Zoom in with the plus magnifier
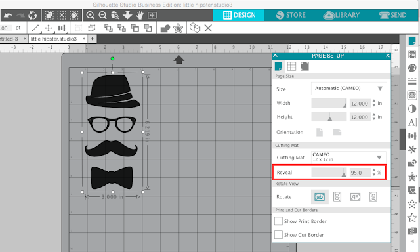Image resolution: width=420 pixels, height=252 pixels. pyautogui.click(x=91, y=15)
